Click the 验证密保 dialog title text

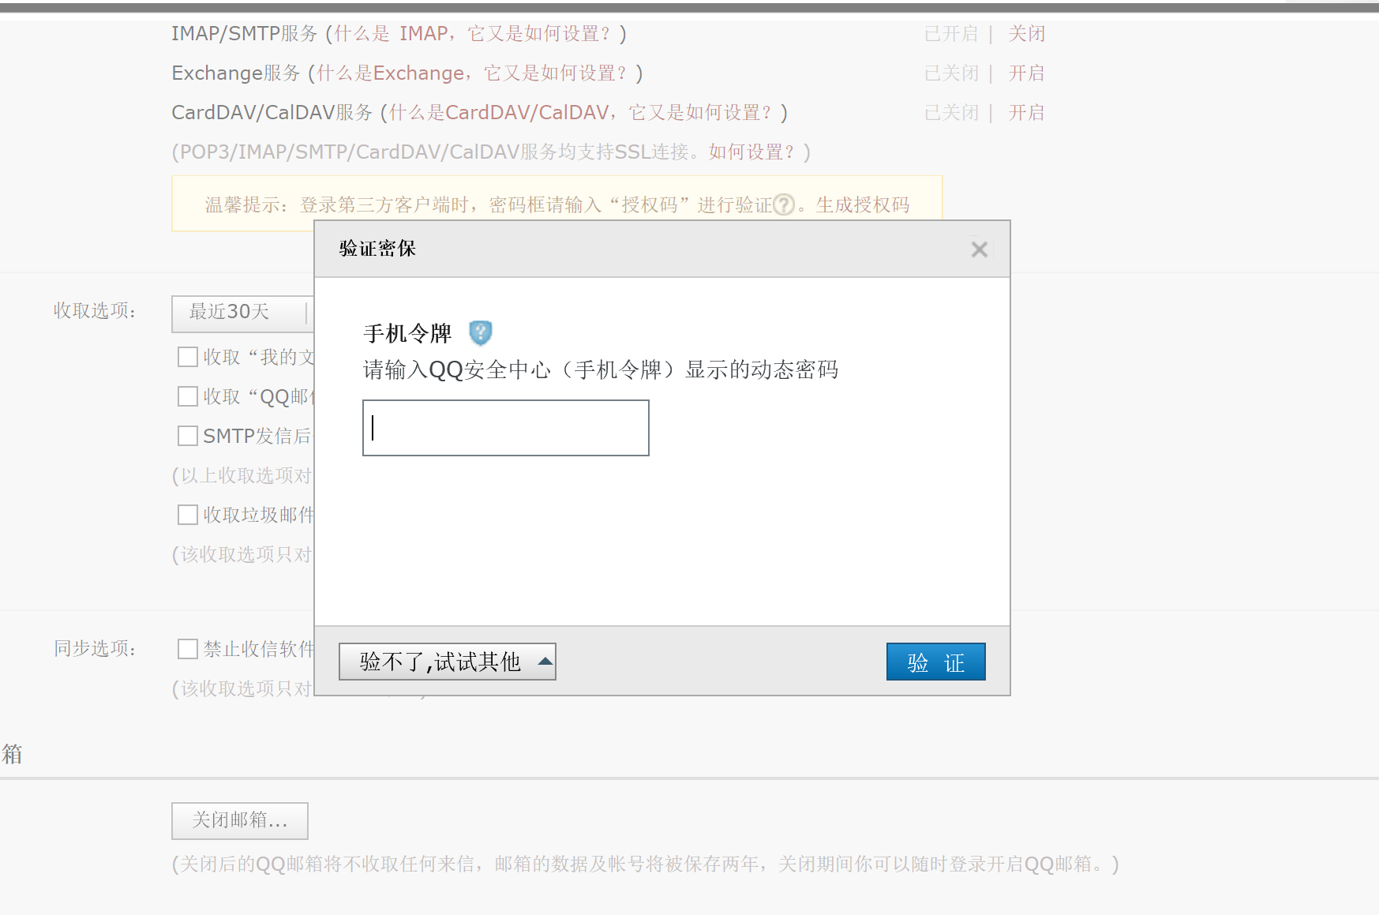click(x=377, y=249)
